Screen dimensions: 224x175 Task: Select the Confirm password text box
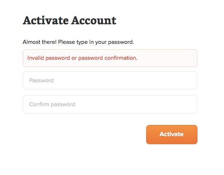pyautogui.click(x=110, y=104)
